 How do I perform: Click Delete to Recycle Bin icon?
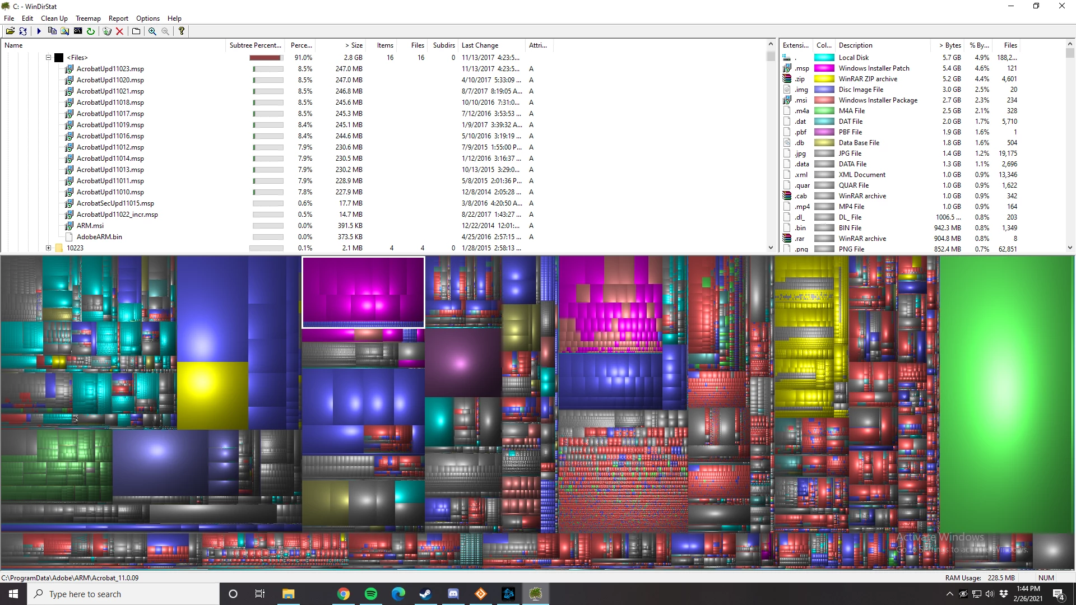coord(107,31)
